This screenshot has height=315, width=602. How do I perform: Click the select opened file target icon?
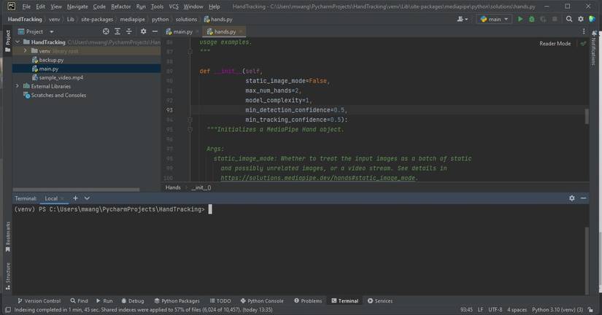(x=106, y=32)
